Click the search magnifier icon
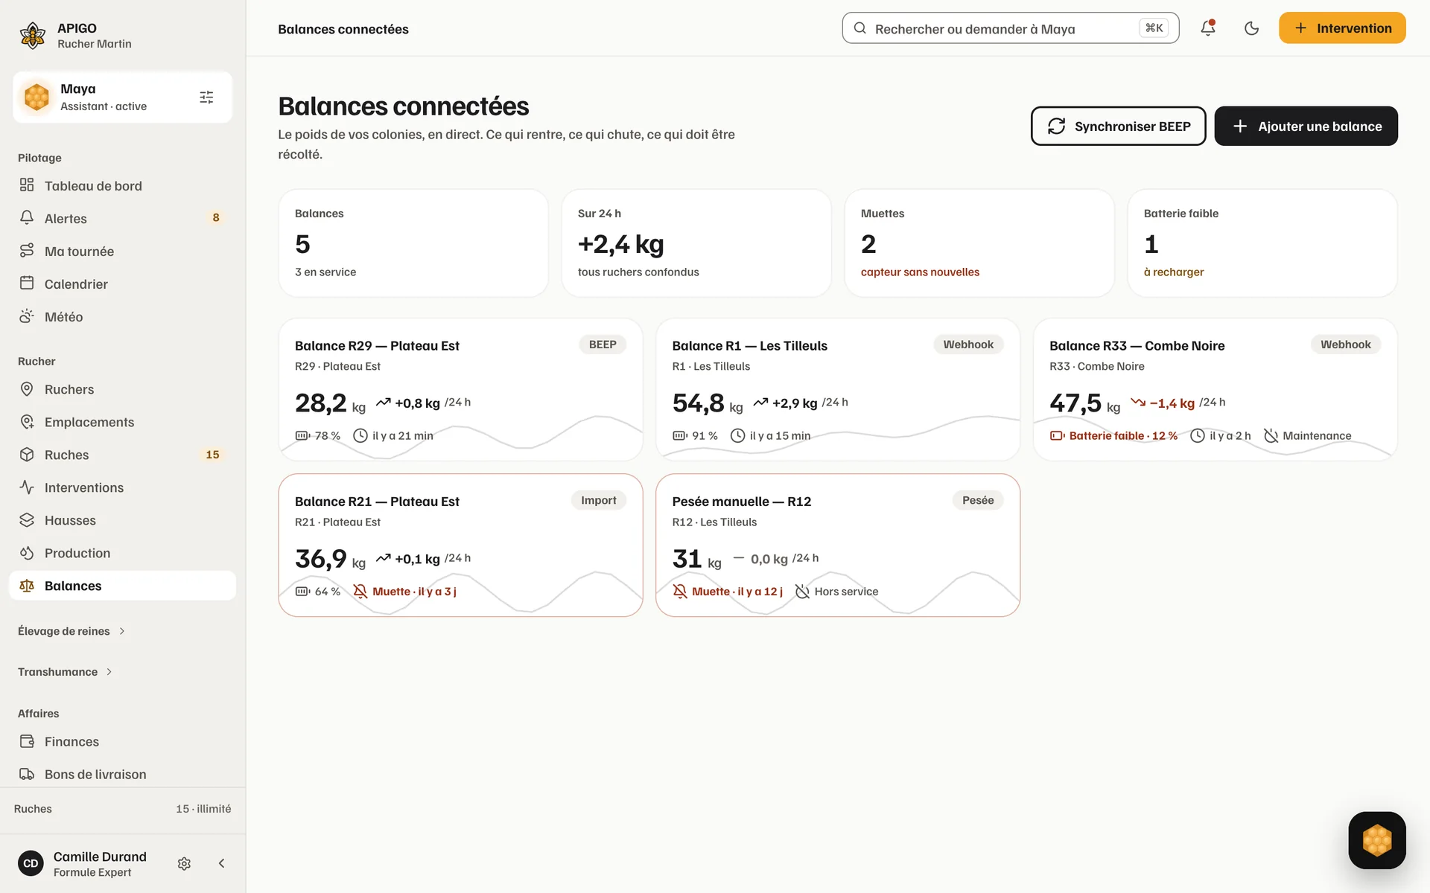 (x=859, y=28)
